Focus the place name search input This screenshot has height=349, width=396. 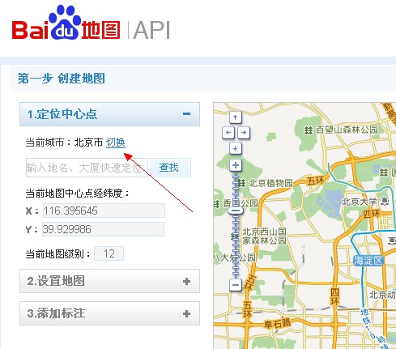[87, 168]
